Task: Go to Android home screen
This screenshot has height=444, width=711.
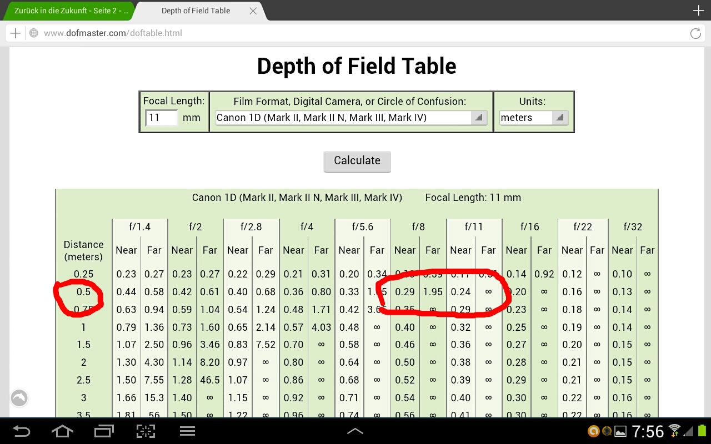Action: [x=62, y=431]
